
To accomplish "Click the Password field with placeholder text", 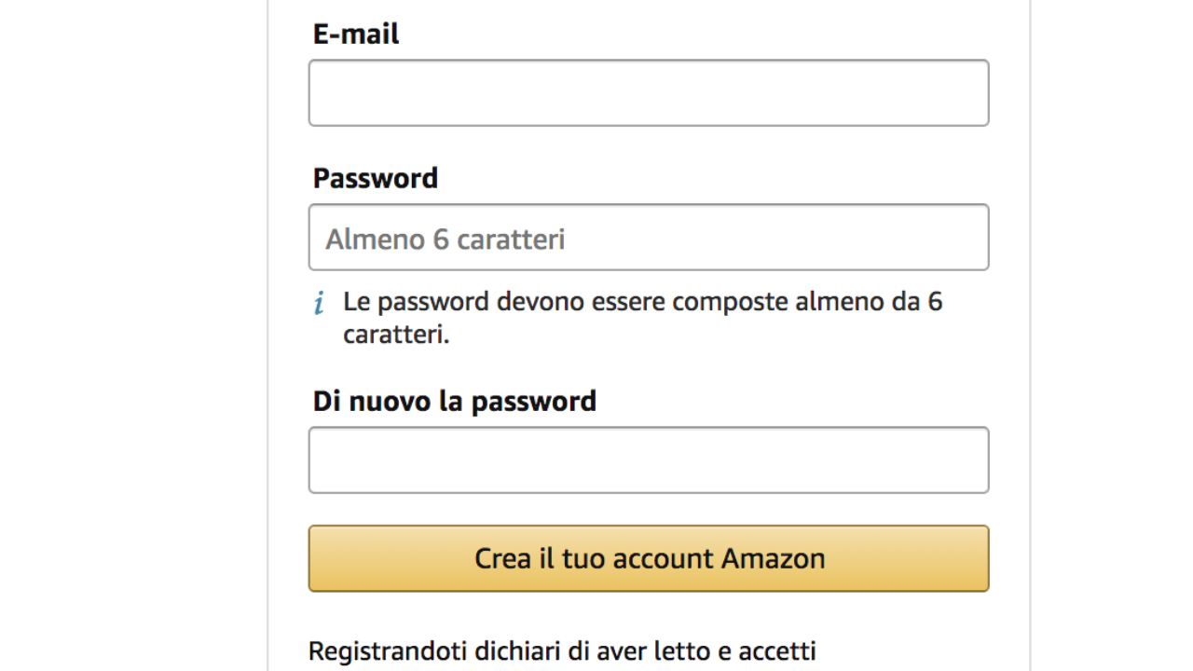I will coord(648,238).
